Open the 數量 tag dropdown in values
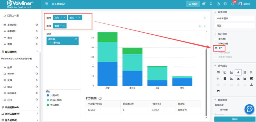This screenshot has width=256, height=122. (60, 26)
